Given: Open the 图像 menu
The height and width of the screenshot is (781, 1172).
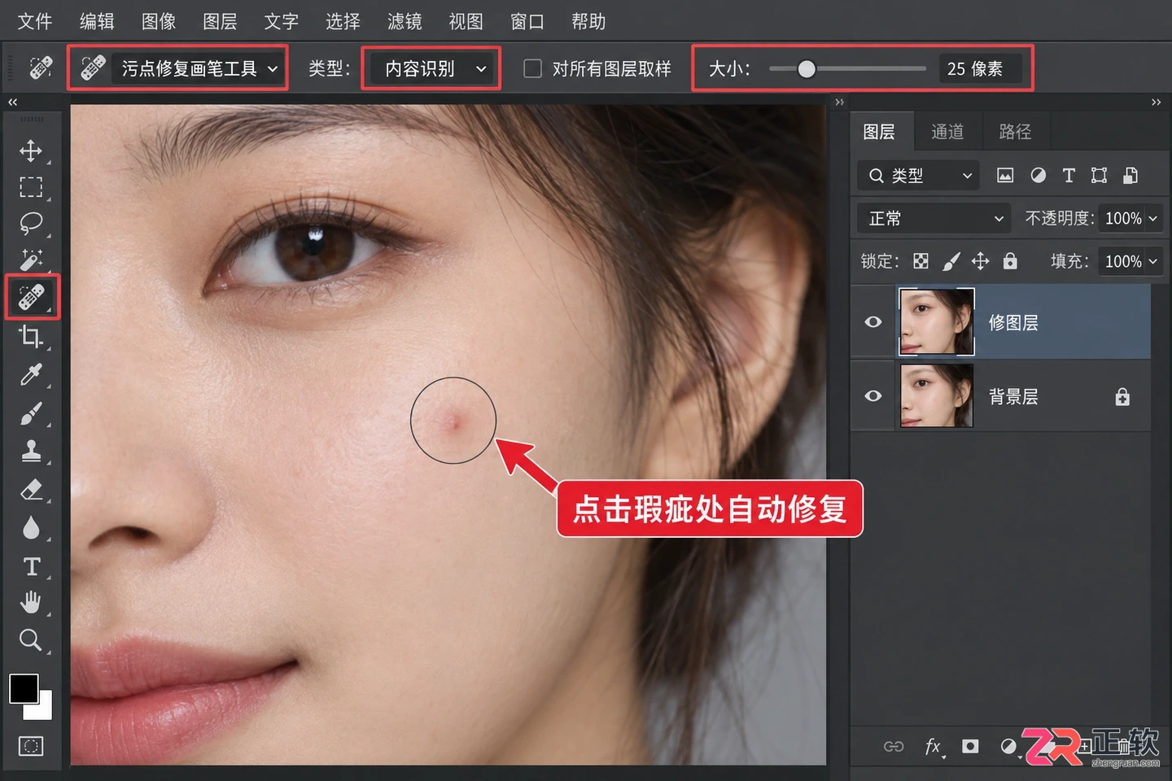Looking at the screenshot, I should 159,21.
